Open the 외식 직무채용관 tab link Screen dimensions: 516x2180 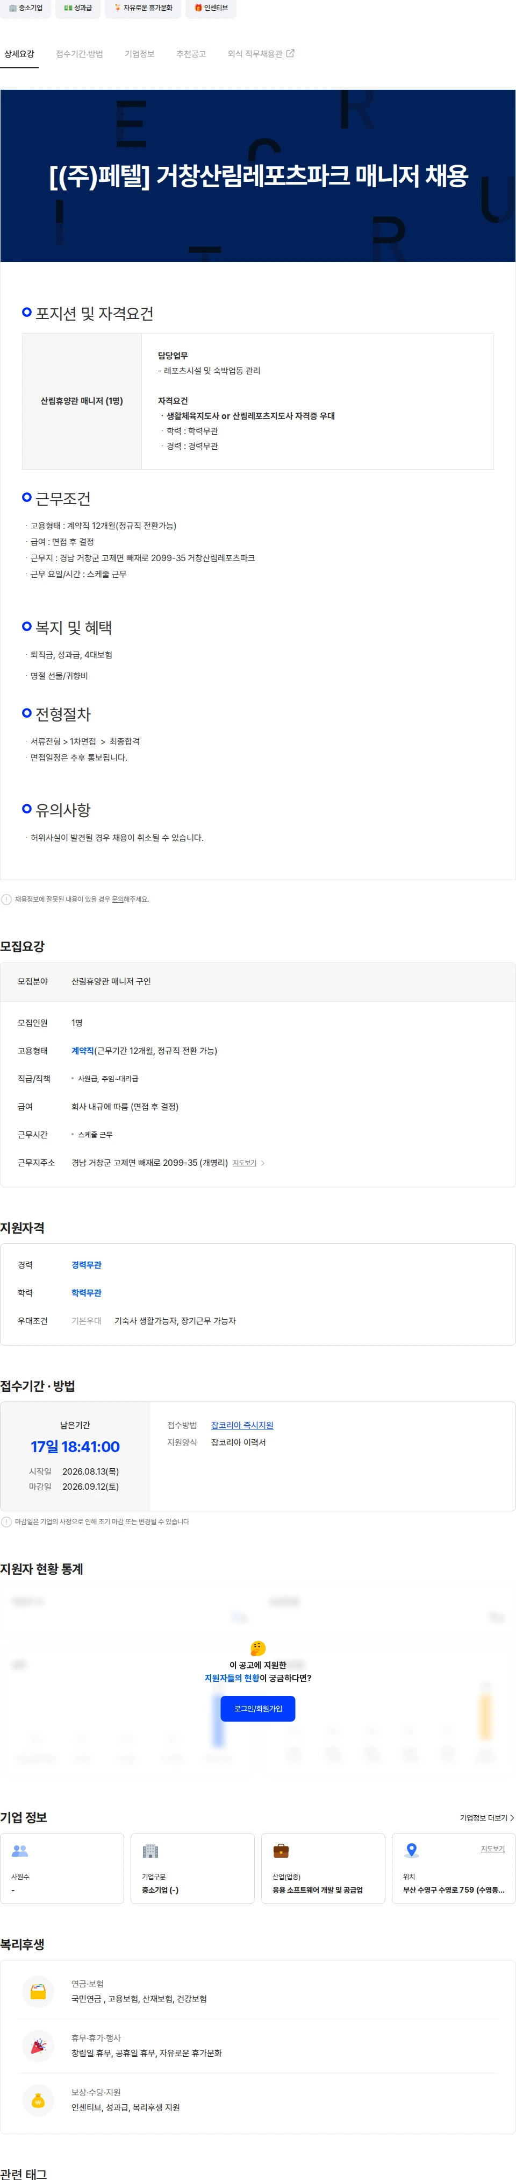coord(261,54)
